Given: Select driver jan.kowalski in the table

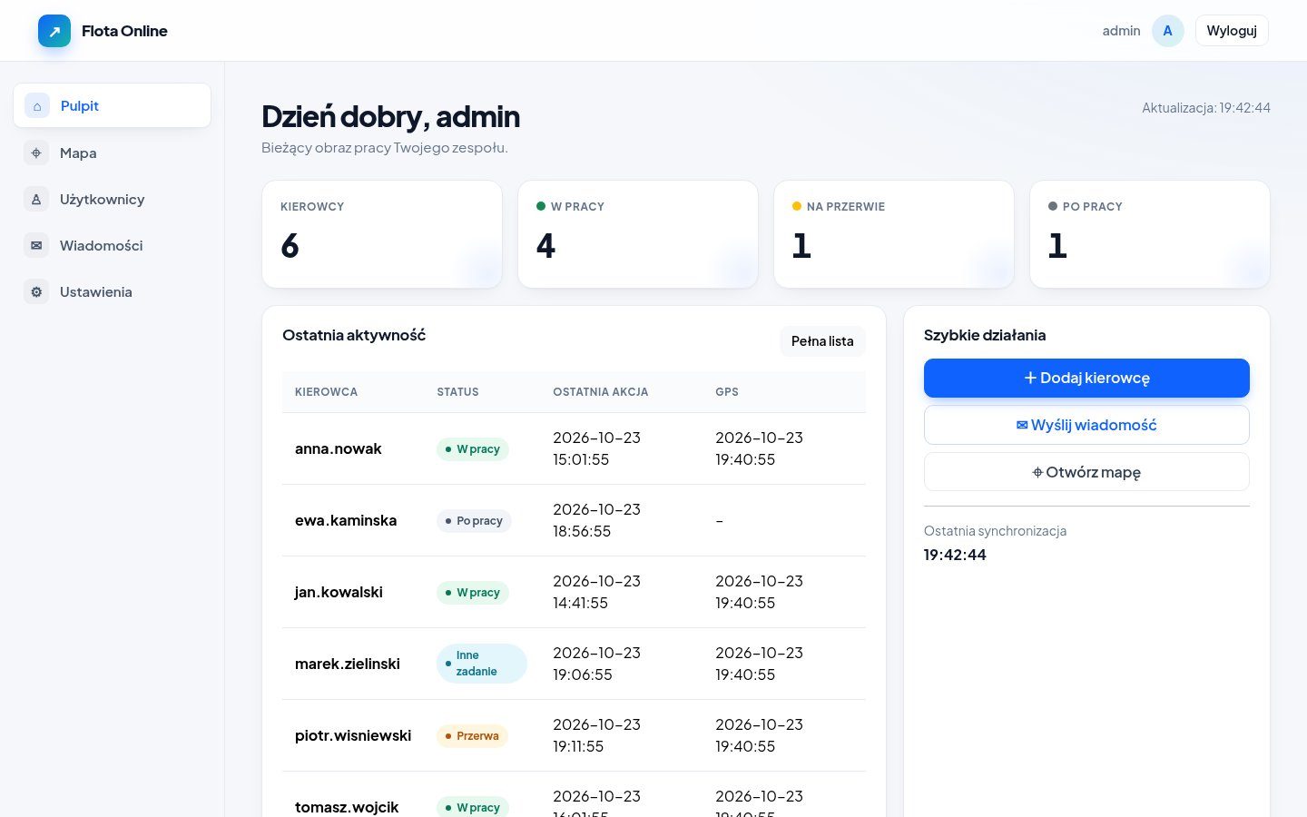Looking at the screenshot, I should pos(339,592).
